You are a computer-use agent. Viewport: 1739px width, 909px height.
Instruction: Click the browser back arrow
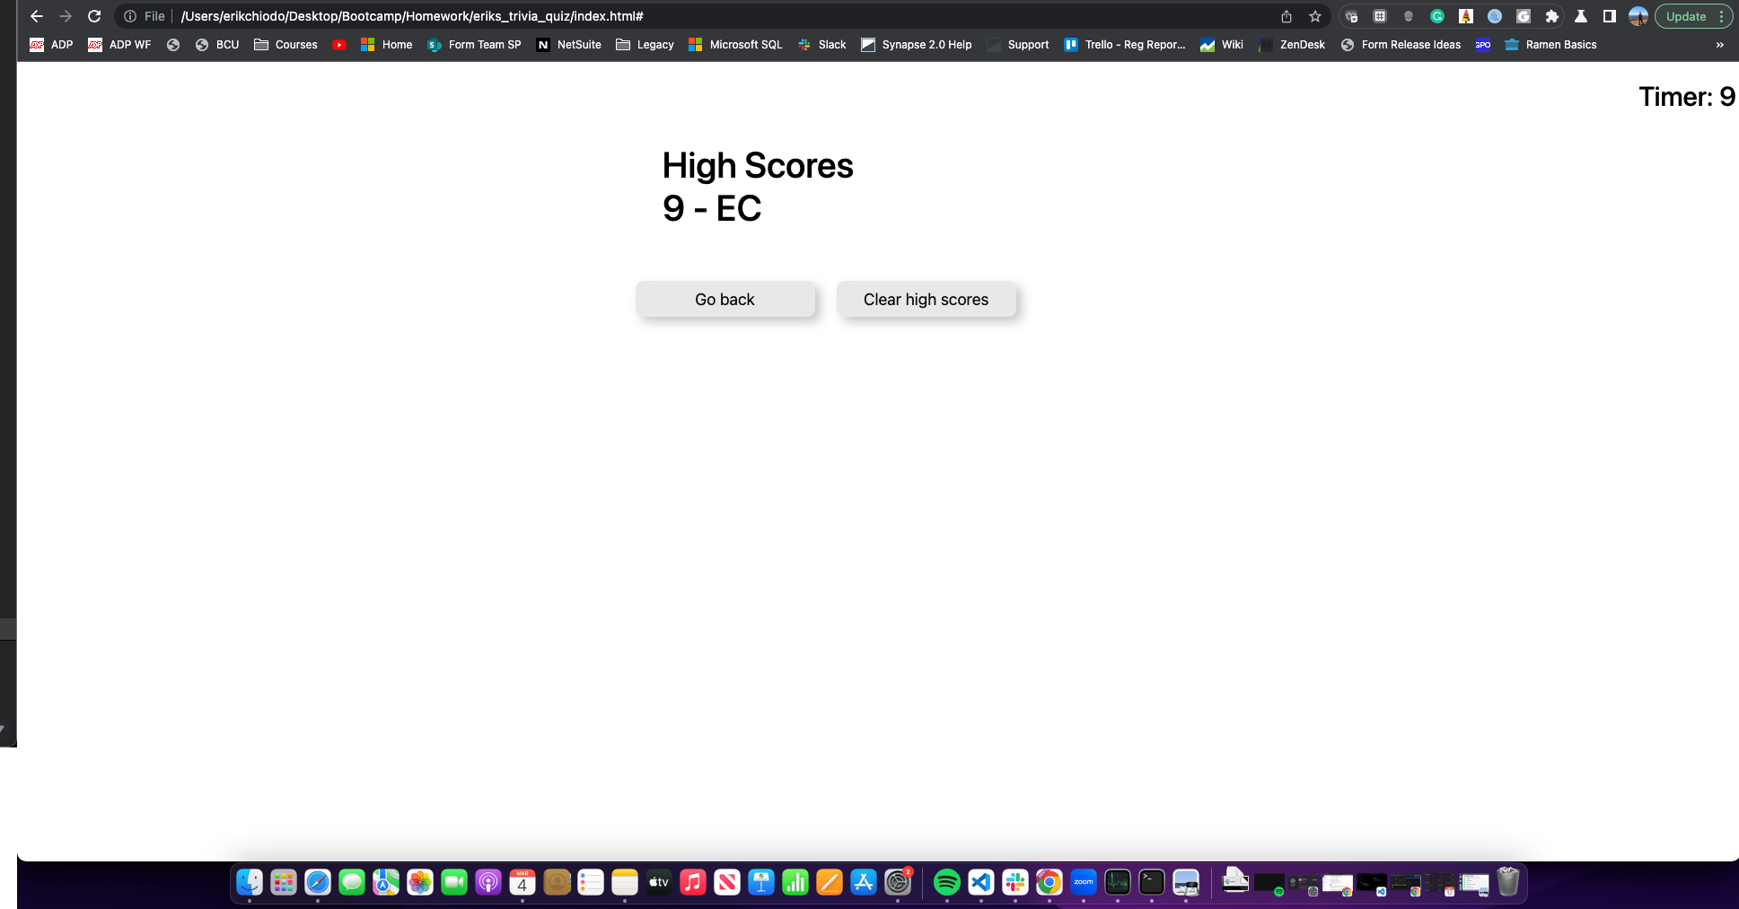(x=36, y=15)
